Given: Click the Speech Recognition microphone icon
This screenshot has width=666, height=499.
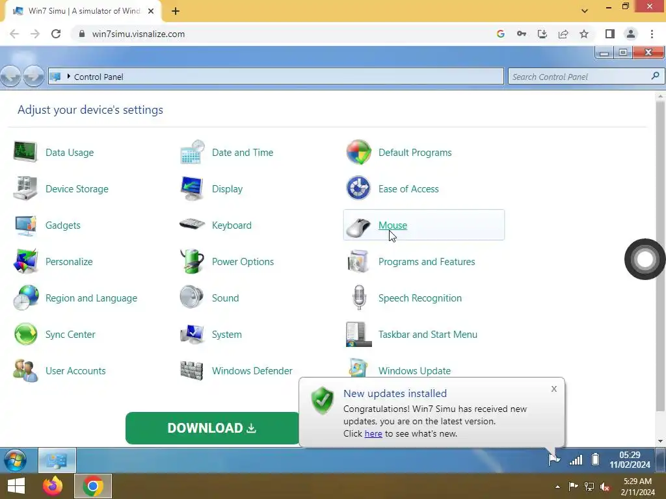Looking at the screenshot, I should click(359, 298).
